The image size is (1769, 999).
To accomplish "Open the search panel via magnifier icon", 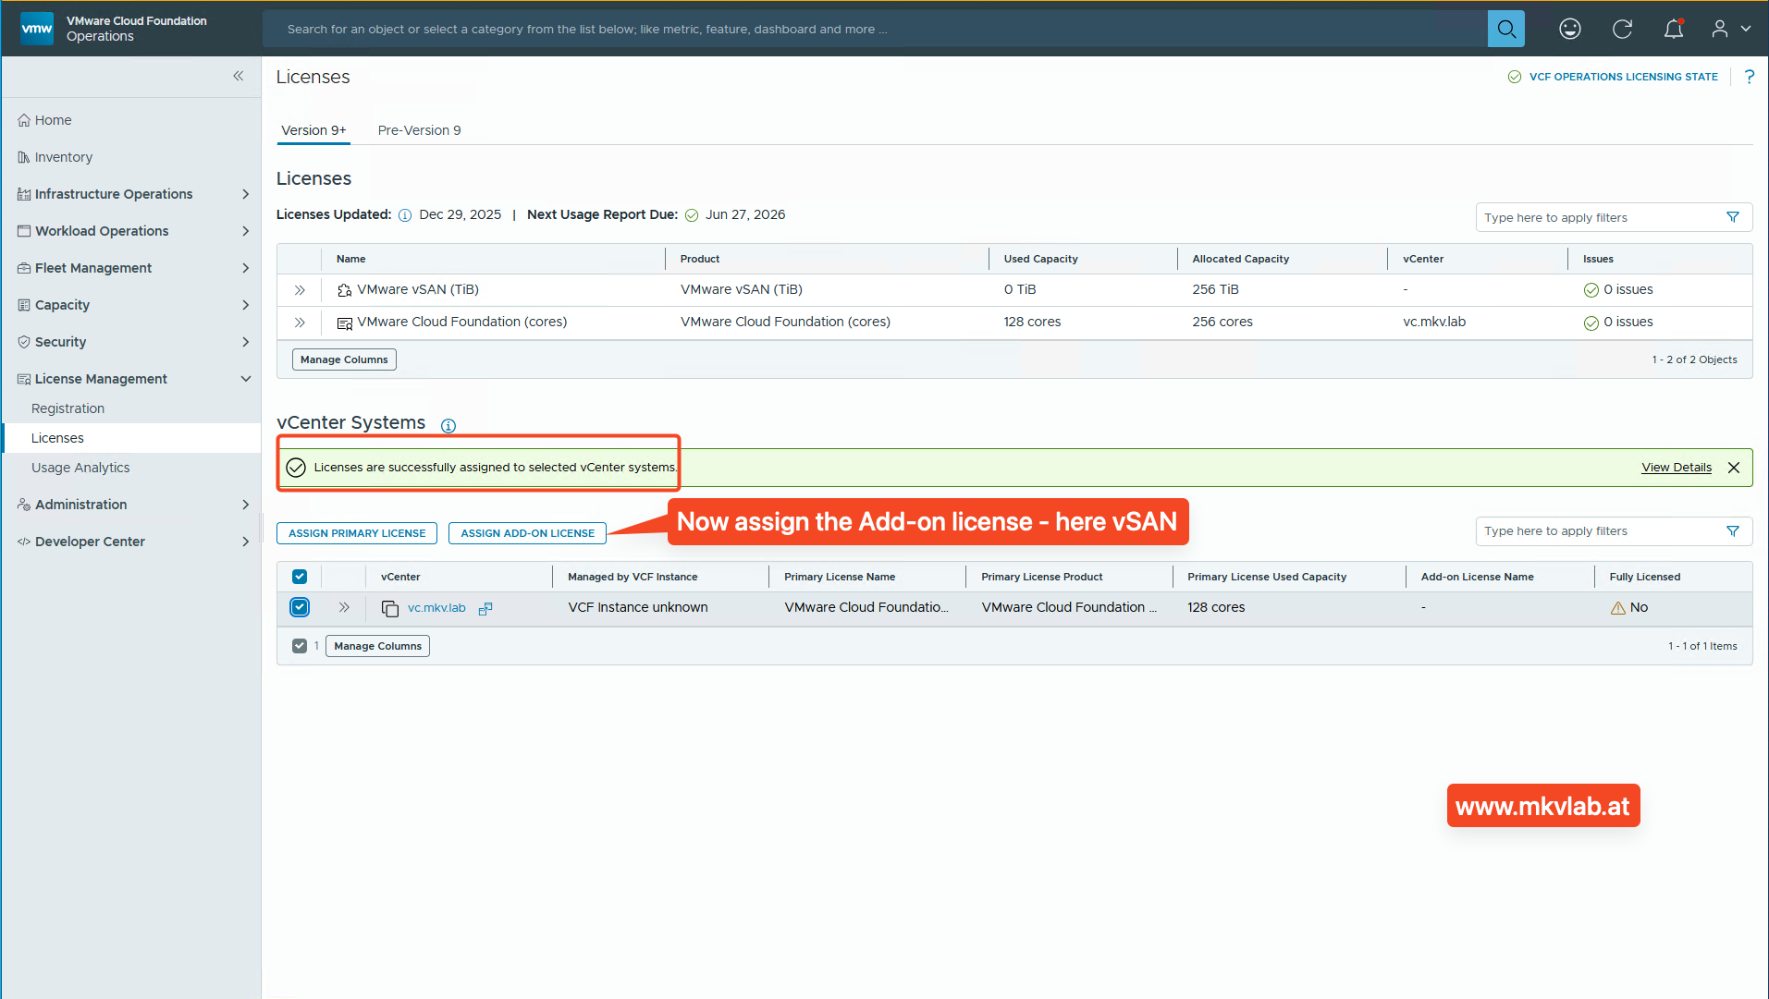I will pyautogui.click(x=1505, y=29).
